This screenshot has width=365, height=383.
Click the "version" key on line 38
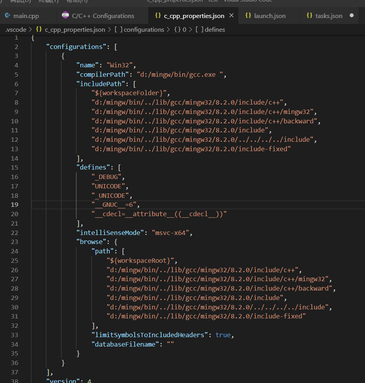(x=63, y=381)
